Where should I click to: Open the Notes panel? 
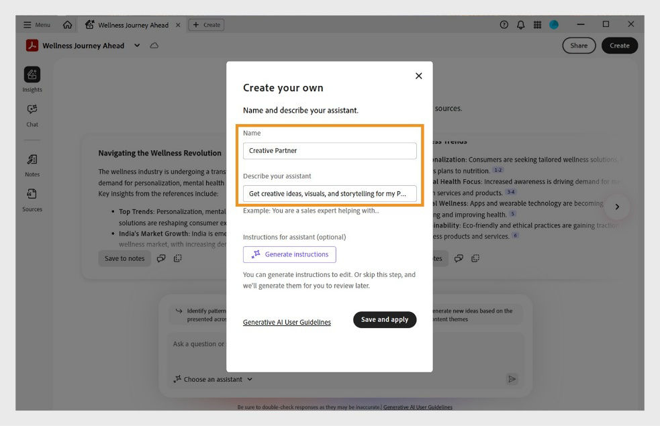(x=32, y=160)
